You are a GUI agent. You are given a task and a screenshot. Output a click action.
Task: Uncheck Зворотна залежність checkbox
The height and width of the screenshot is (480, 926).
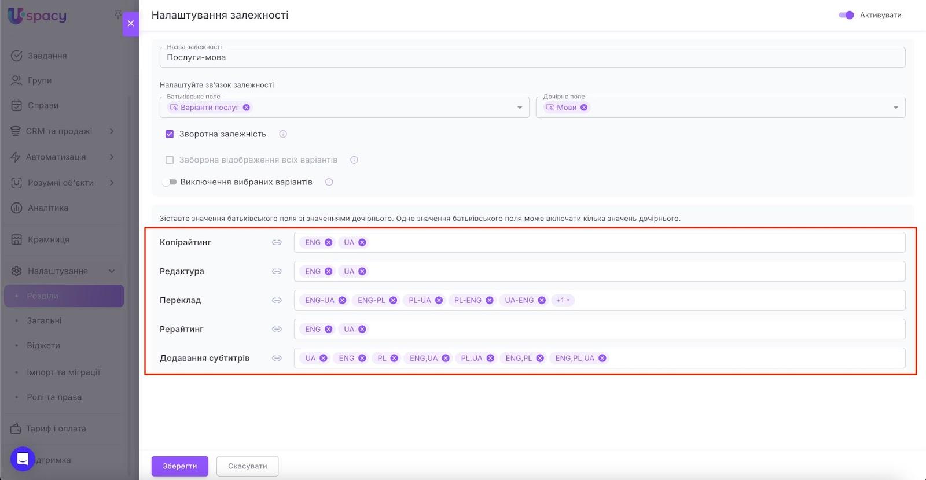(170, 134)
